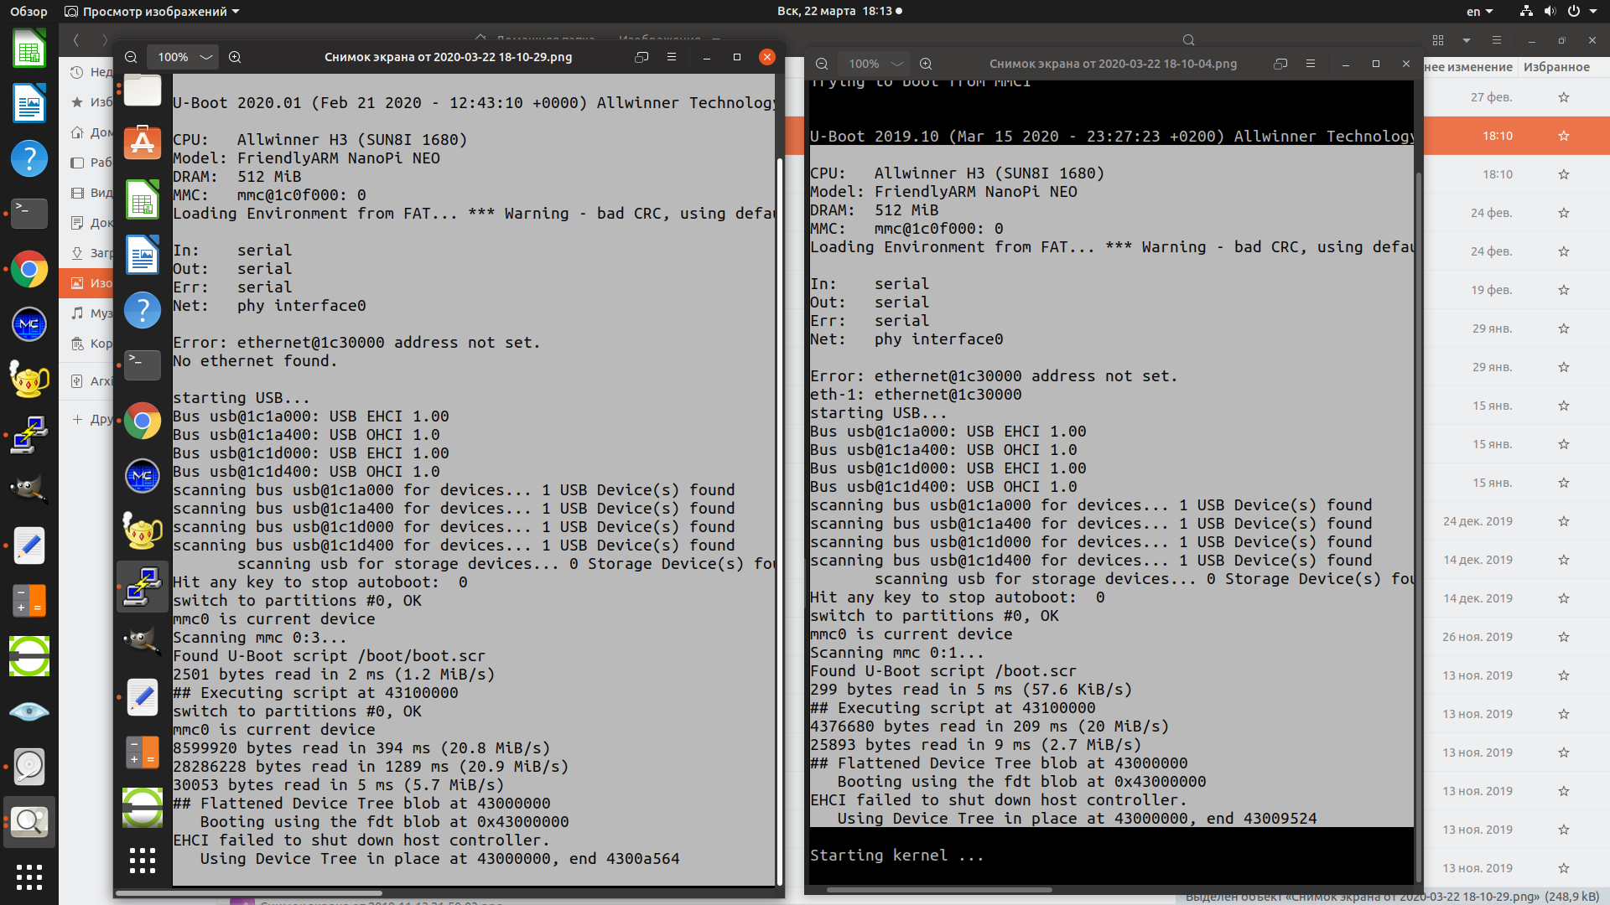Open the network status icon
Viewport: 1610px width, 905px height.
pyautogui.click(x=1526, y=11)
